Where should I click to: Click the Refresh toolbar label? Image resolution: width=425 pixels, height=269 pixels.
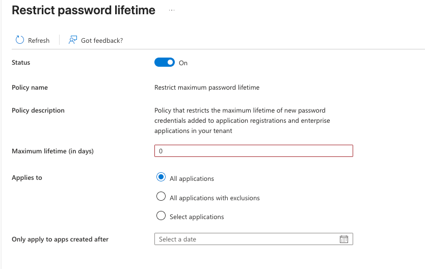(39, 41)
